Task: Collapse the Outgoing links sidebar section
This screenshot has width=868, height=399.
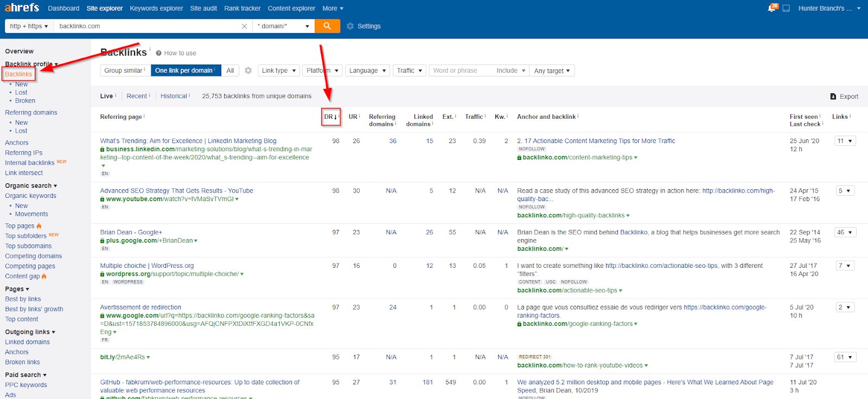Action: 30,332
